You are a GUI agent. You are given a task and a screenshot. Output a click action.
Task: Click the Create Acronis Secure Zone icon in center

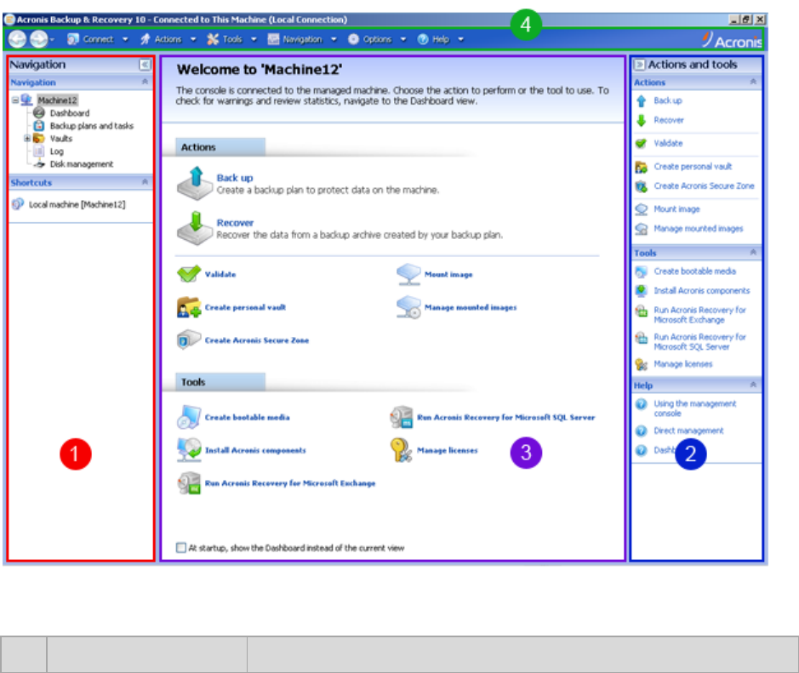189,339
